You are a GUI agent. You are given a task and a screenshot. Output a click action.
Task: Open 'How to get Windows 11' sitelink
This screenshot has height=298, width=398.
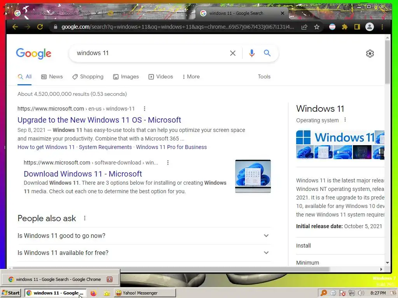pyautogui.click(x=46, y=147)
